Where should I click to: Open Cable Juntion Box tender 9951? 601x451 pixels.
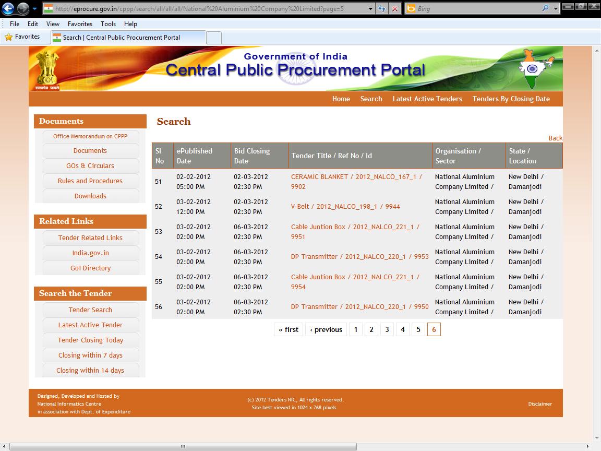[x=355, y=232]
